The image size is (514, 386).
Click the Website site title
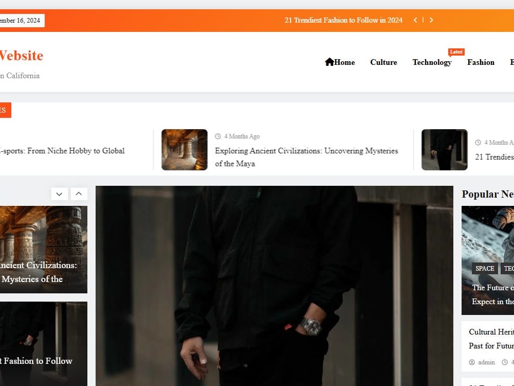pos(21,56)
